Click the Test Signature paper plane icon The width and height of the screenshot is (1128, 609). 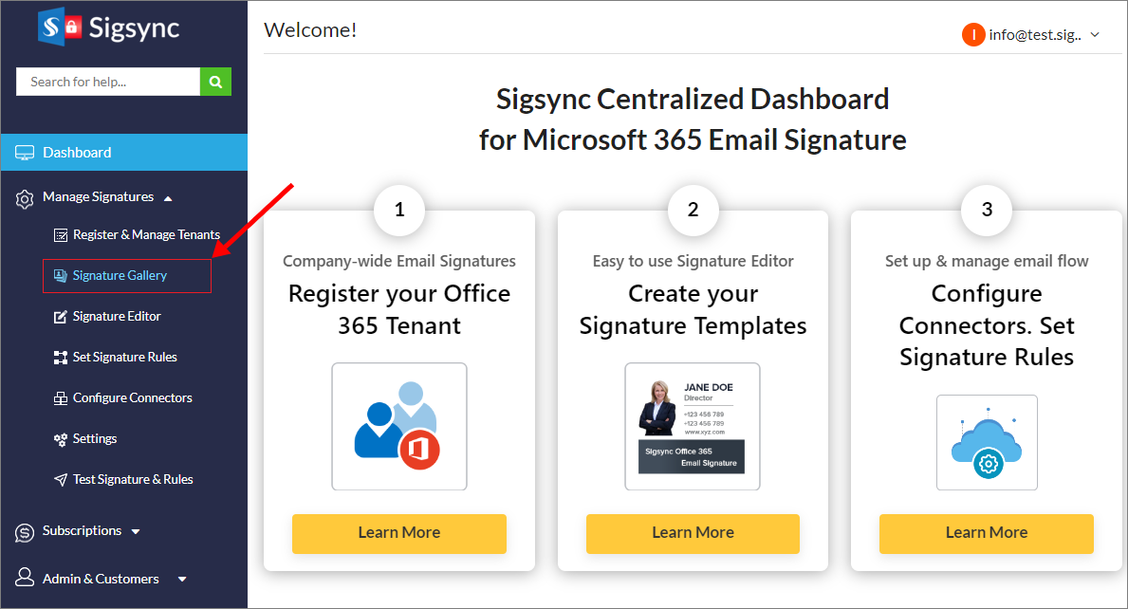pos(59,480)
